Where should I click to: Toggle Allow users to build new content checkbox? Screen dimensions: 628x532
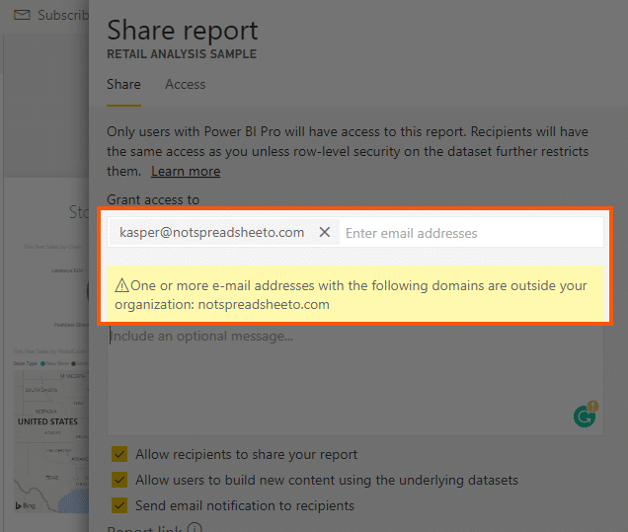click(119, 480)
